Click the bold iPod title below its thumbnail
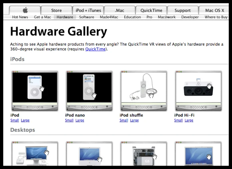Viewport: 232px width, 169px height. pos(15,115)
